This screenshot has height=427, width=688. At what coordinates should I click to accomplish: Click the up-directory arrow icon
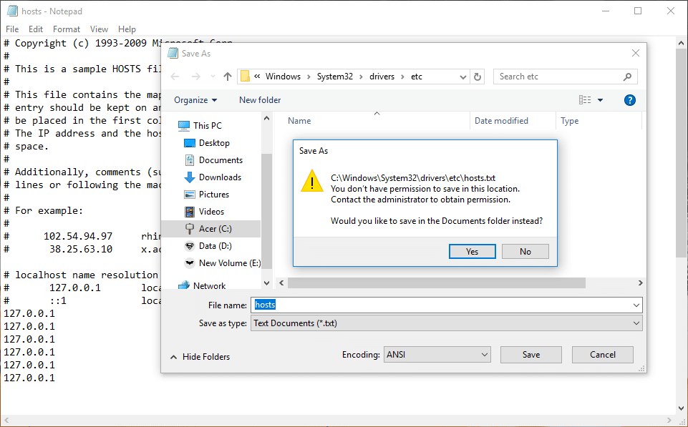pyautogui.click(x=228, y=77)
